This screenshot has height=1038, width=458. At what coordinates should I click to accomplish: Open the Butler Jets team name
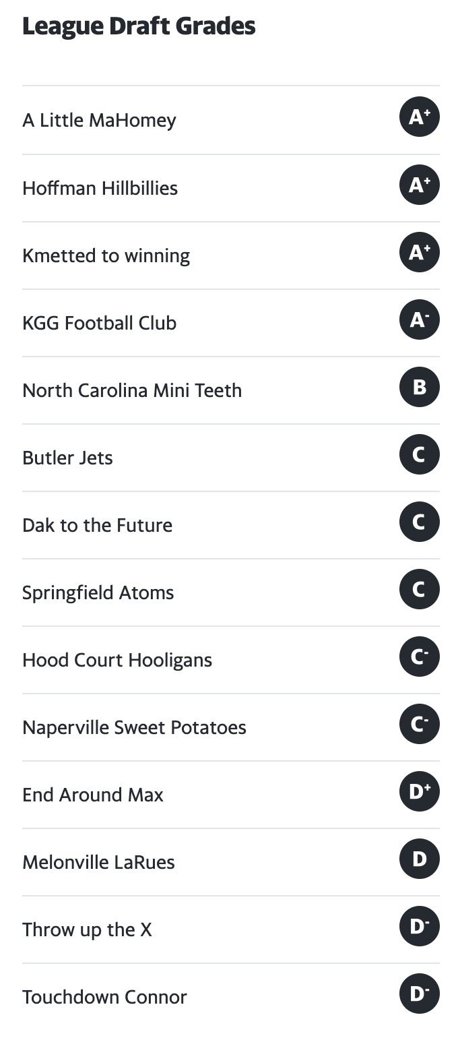67,458
